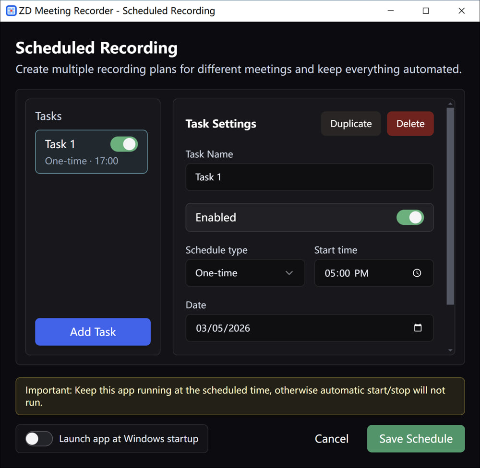Open the Schedule type dropdown

(x=245, y=273)
